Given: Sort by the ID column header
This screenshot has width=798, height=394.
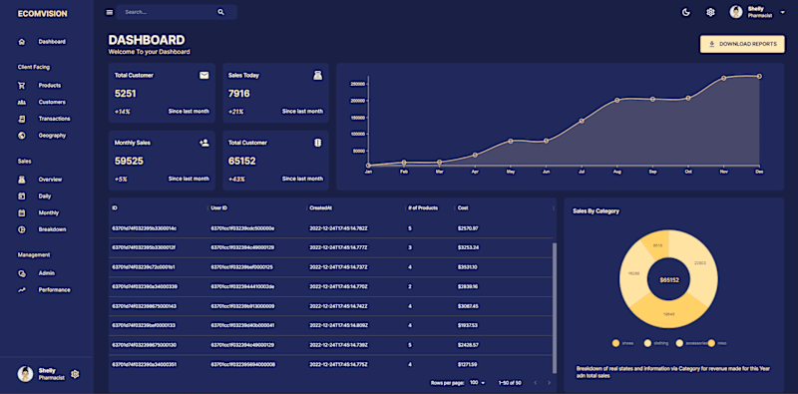Looking at the screenshot, I should point(115,208).
